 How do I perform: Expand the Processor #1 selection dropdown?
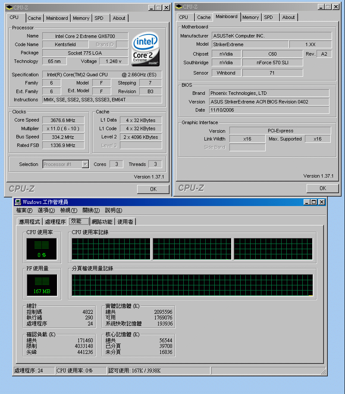(85, 164)
